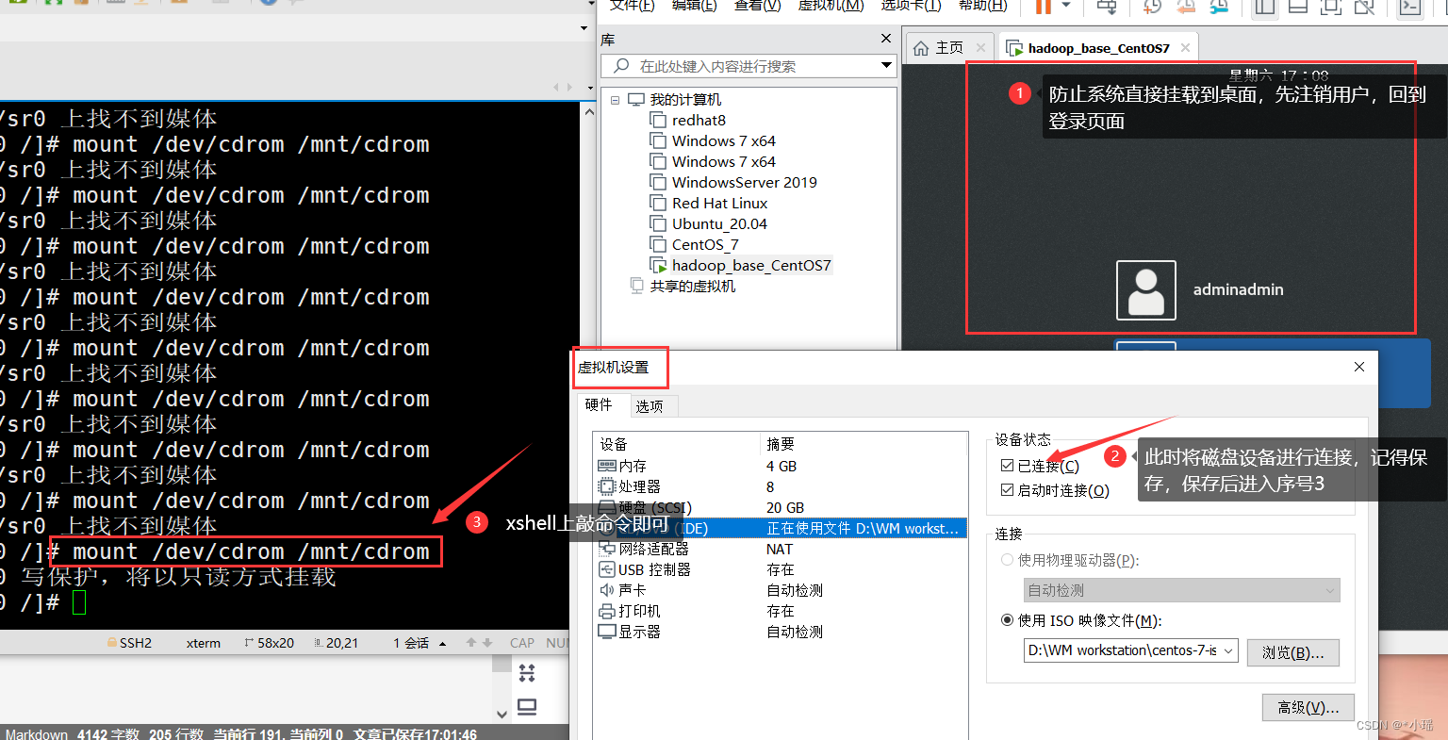1448x740 pixels.
Task: Open the 选项 tab in VM settings
Action: (649, 406)
